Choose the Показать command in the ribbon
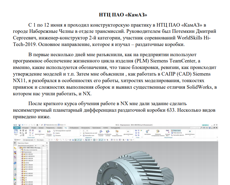This screenshot has height=185, width=230. pos(57,135)
